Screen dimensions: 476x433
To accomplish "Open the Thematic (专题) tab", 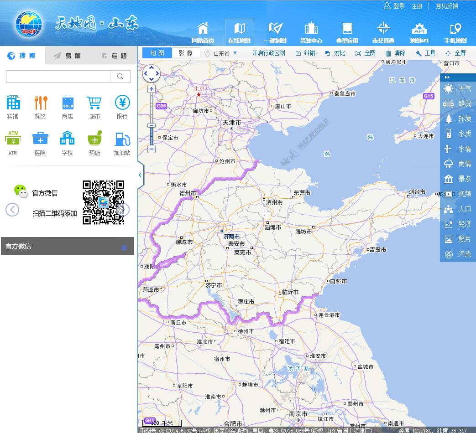I will click(114, 56).
